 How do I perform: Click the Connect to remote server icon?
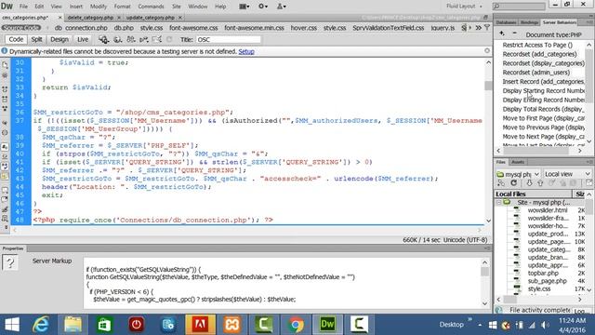[x=501, y=183]
